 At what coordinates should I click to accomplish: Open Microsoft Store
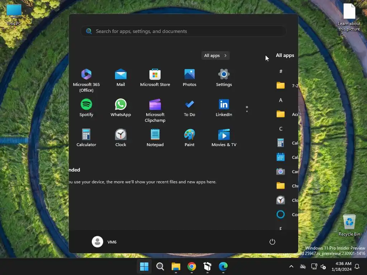(x=155, y=78)
